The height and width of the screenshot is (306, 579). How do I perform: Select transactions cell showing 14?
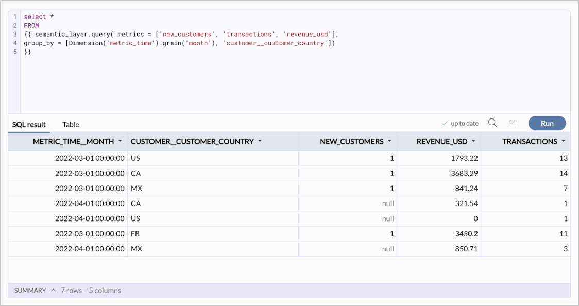[526, 174]
